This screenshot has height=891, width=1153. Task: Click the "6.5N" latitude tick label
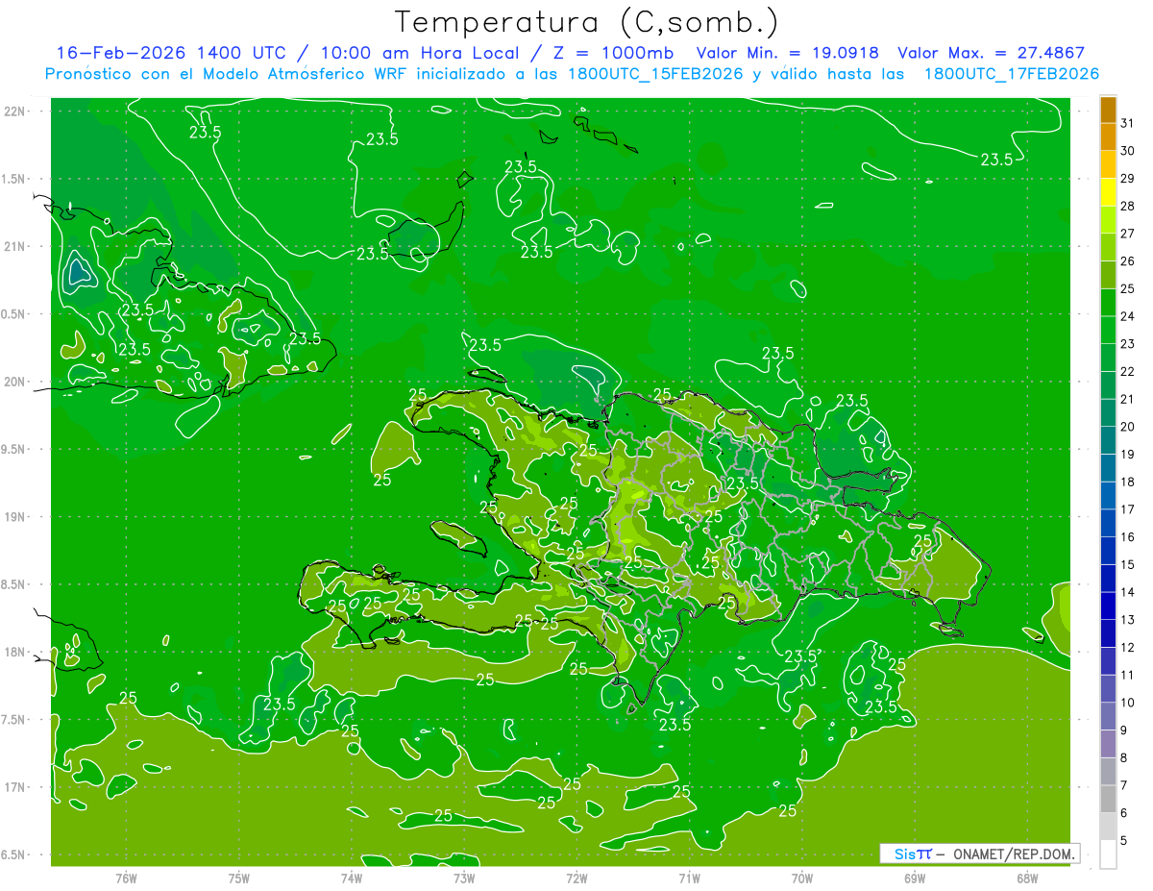[14, 854]
